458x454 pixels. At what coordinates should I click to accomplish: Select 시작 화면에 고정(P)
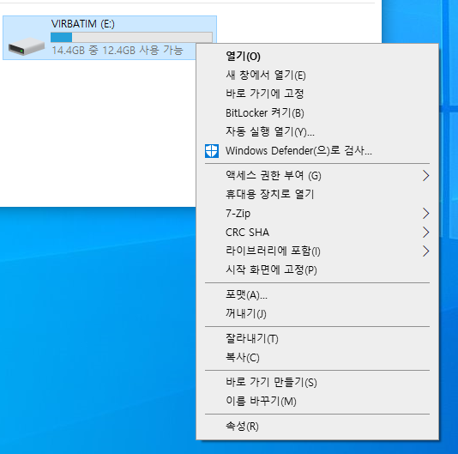317,269
